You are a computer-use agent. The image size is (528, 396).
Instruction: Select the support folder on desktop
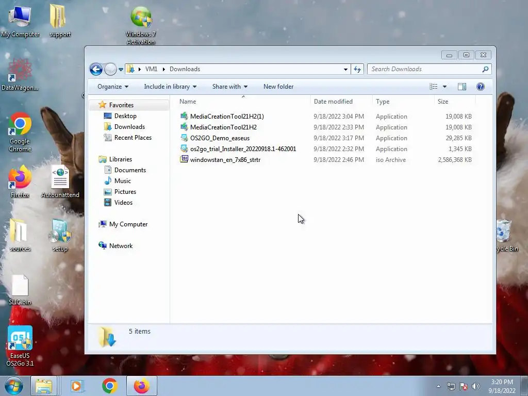pos(60,21)
